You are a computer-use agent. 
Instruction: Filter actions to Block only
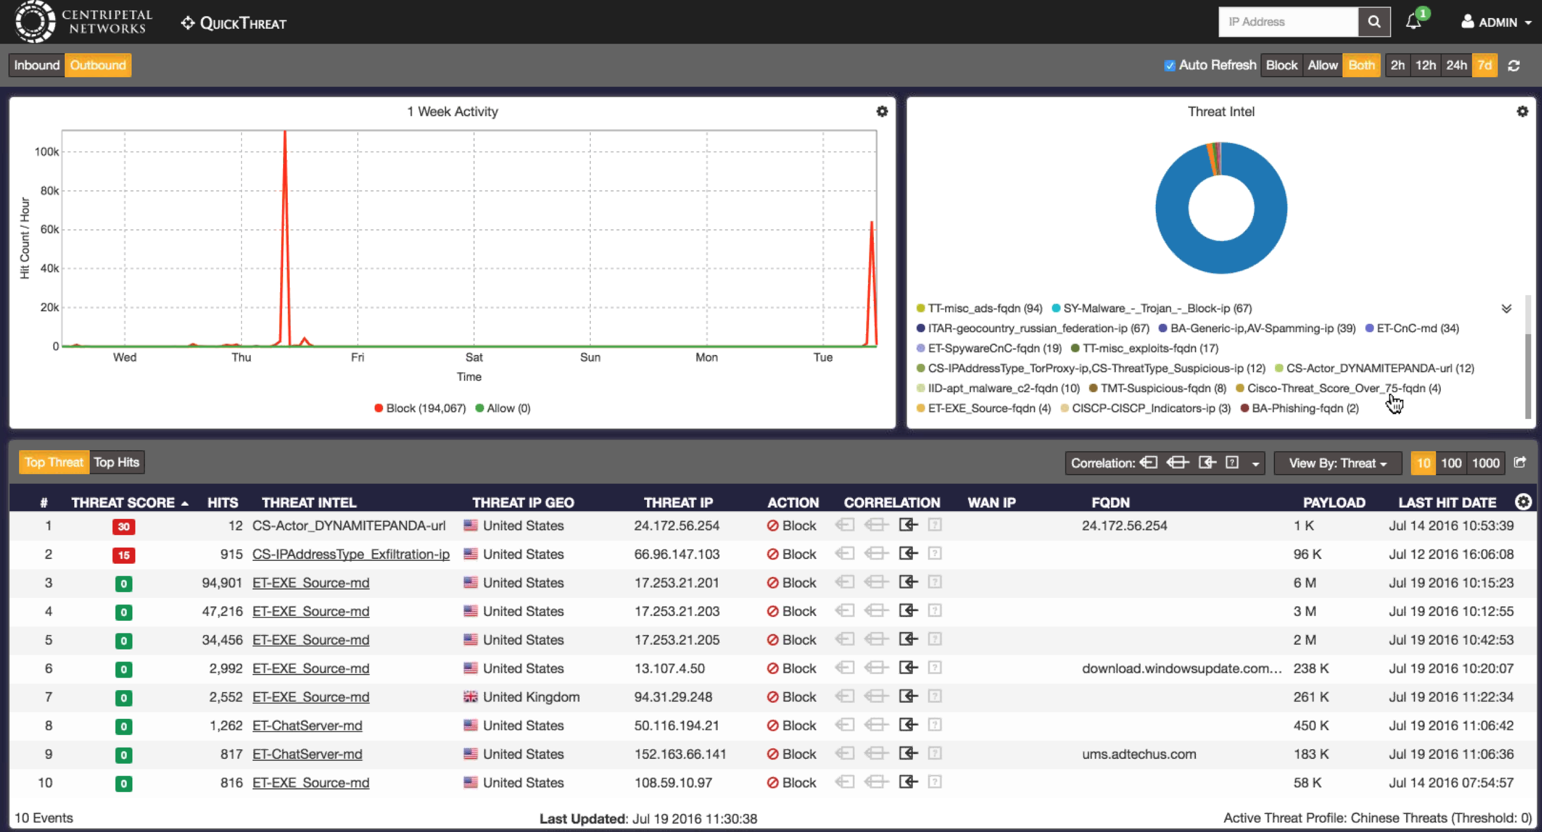pyautogui.click(x=1281, y=65)
